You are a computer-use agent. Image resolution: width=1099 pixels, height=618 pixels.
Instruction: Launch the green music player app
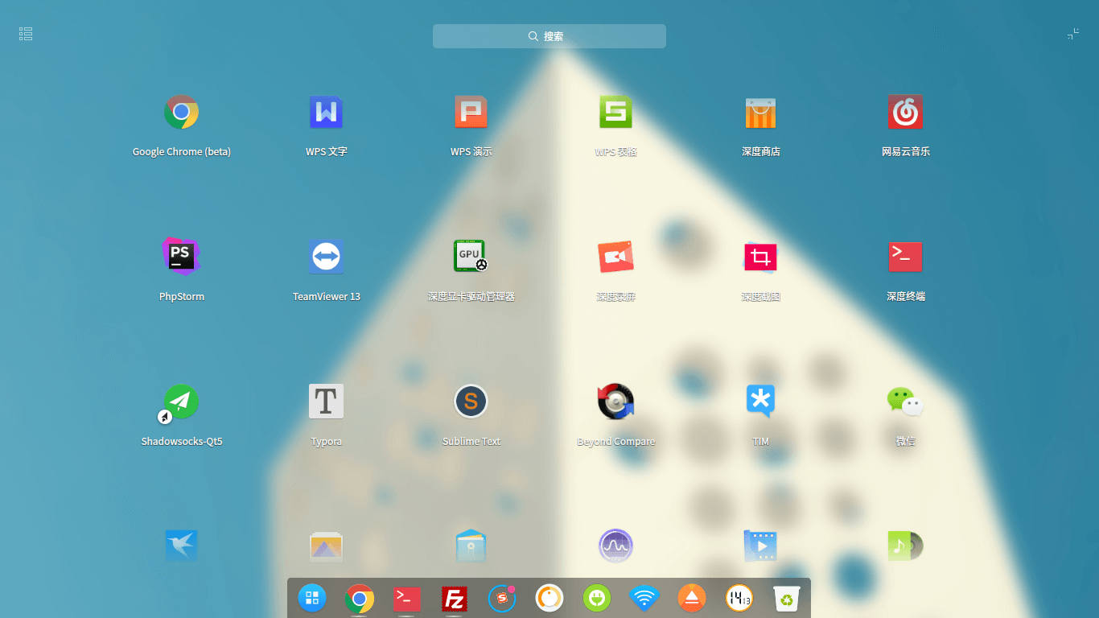coord(906,547)
